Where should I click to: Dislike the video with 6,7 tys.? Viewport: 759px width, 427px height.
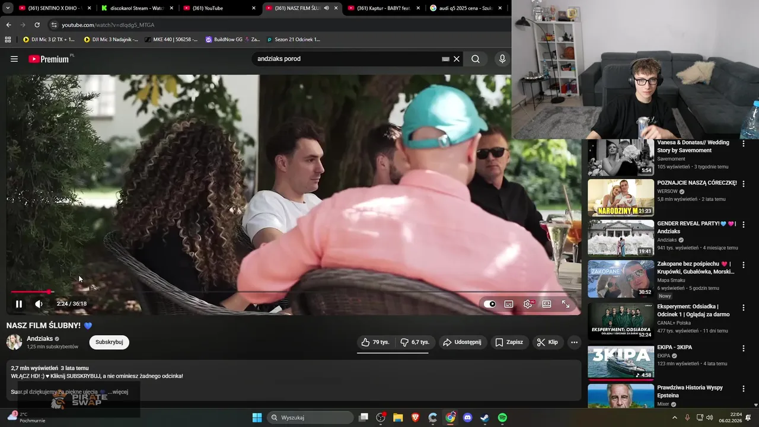tap(414, 342)
